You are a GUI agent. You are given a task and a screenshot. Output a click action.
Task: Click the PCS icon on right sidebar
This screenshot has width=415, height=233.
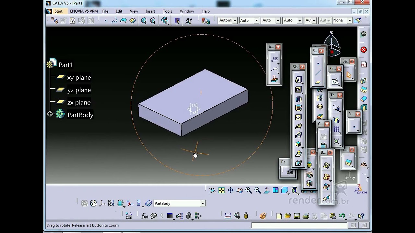tap(364, 65)
